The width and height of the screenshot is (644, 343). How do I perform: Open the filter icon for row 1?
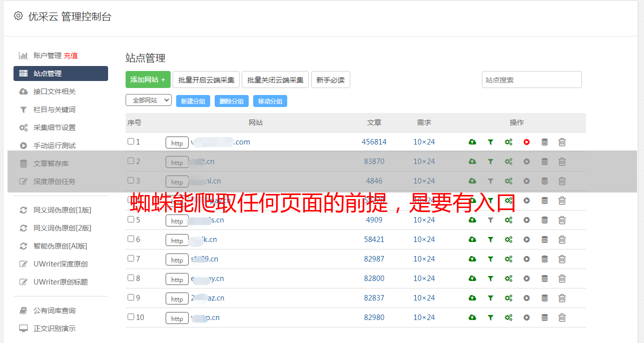pyautogui.click(x=490, y=142)
